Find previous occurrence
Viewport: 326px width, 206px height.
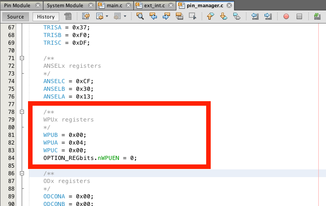153,16
